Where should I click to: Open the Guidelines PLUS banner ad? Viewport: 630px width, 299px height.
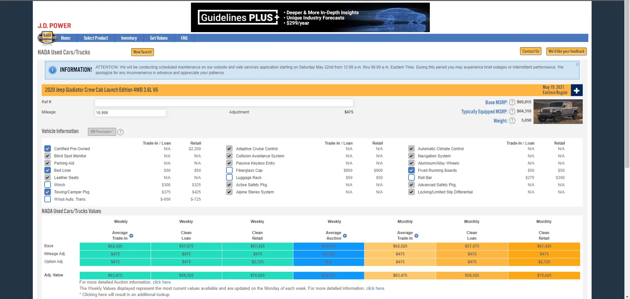tap(310, 18)
